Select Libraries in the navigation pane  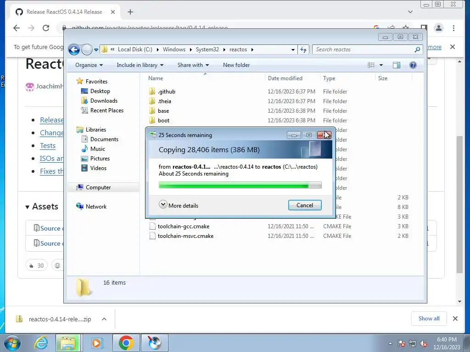95,130
